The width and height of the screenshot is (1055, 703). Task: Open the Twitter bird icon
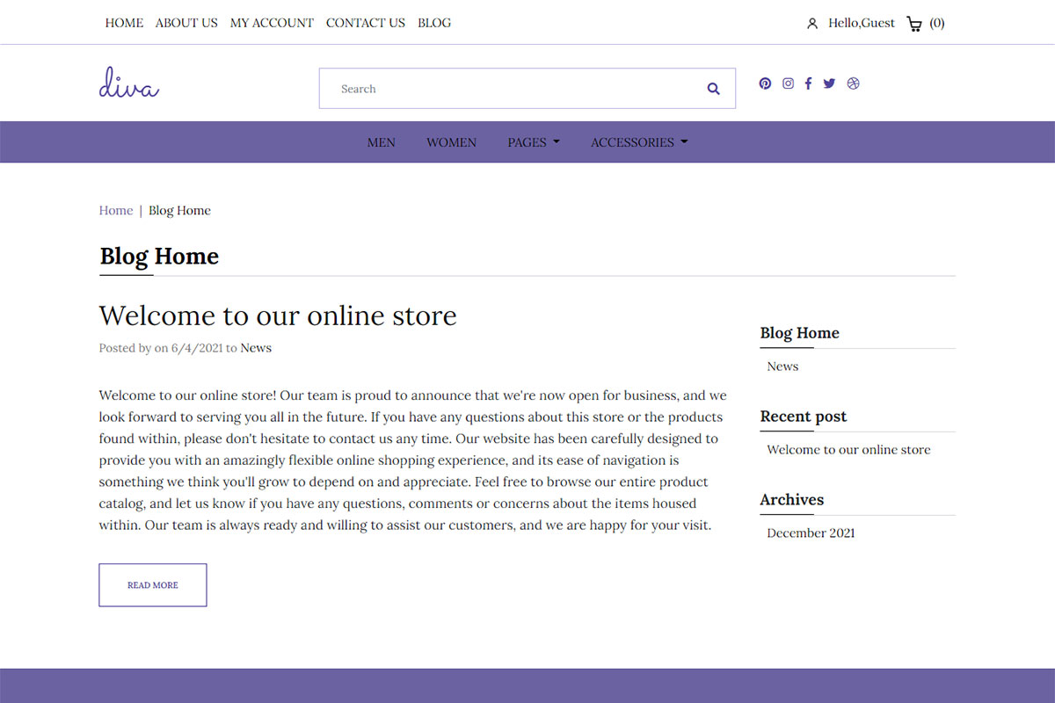click(x=829, y=83)
